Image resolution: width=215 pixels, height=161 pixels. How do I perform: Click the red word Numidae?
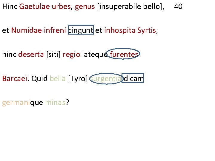coord(26,30)
